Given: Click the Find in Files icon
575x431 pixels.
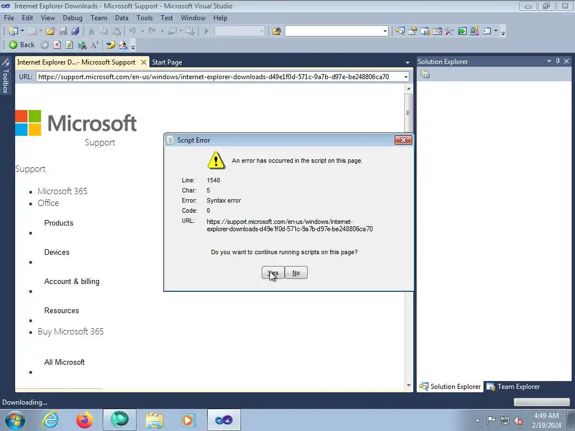Looking at the screenshot, I should (276, 31).
